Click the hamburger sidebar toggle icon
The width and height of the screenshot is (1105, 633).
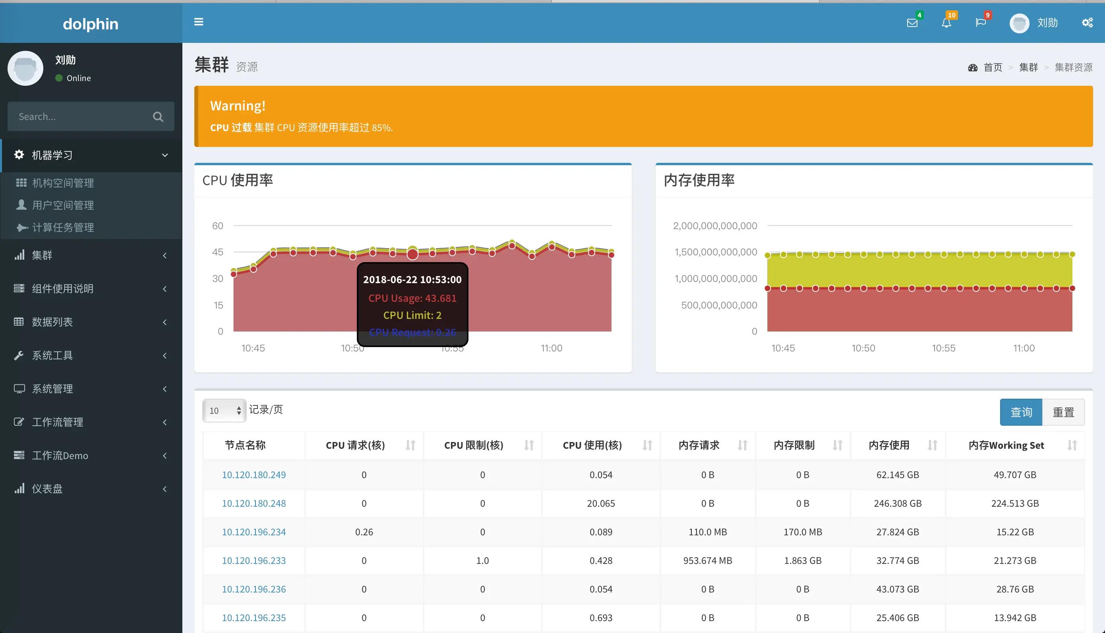(198, 22)
